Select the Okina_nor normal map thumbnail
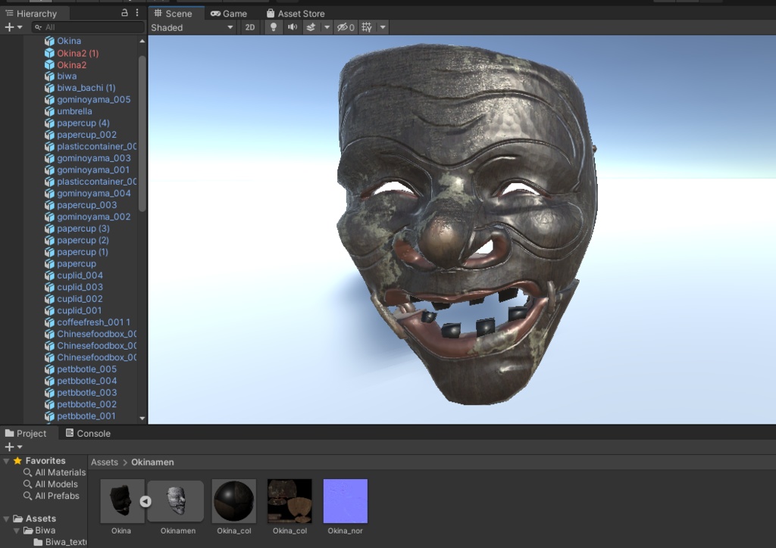The height and width of the screenshot is (548, 776). (345, 501)
